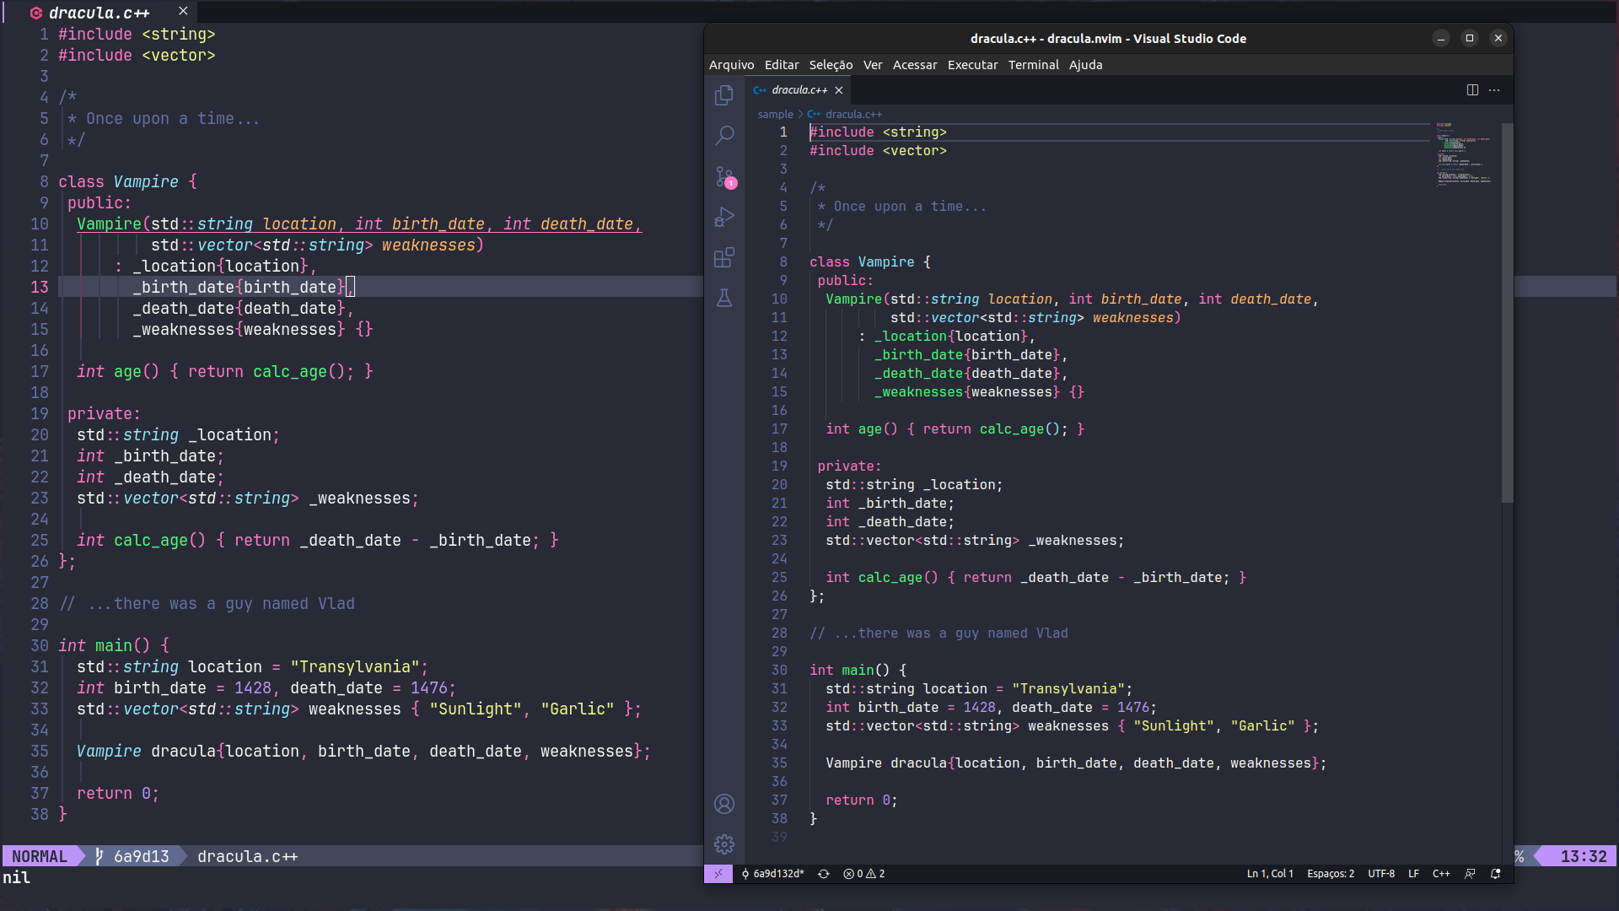Change indentation via 'Espaços: 2'
The width and height of the screenshot is (1619, 911).
[x=1331, y=874]
